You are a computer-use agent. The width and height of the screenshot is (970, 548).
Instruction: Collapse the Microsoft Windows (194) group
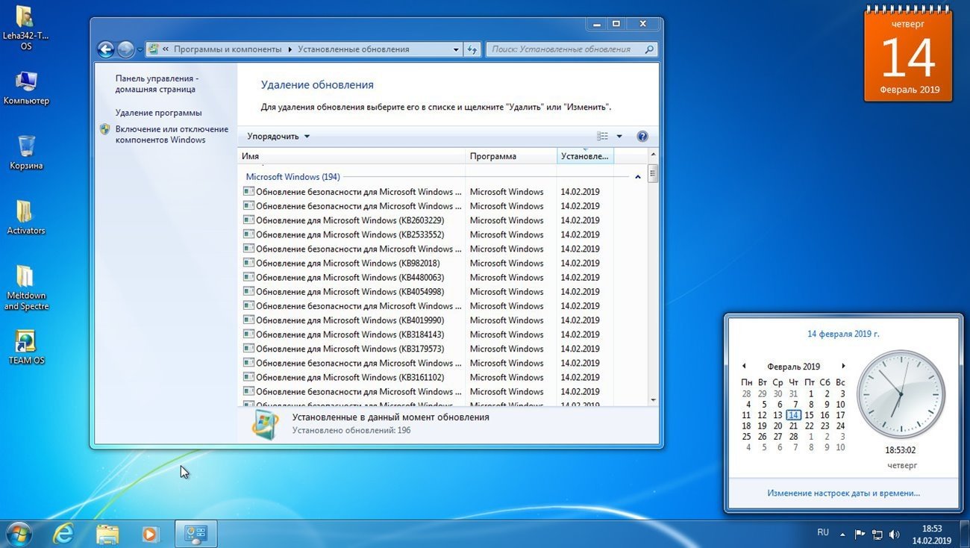637,177
